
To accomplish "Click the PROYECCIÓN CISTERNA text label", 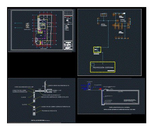I will pyautogui.click(x=103, y=68).
